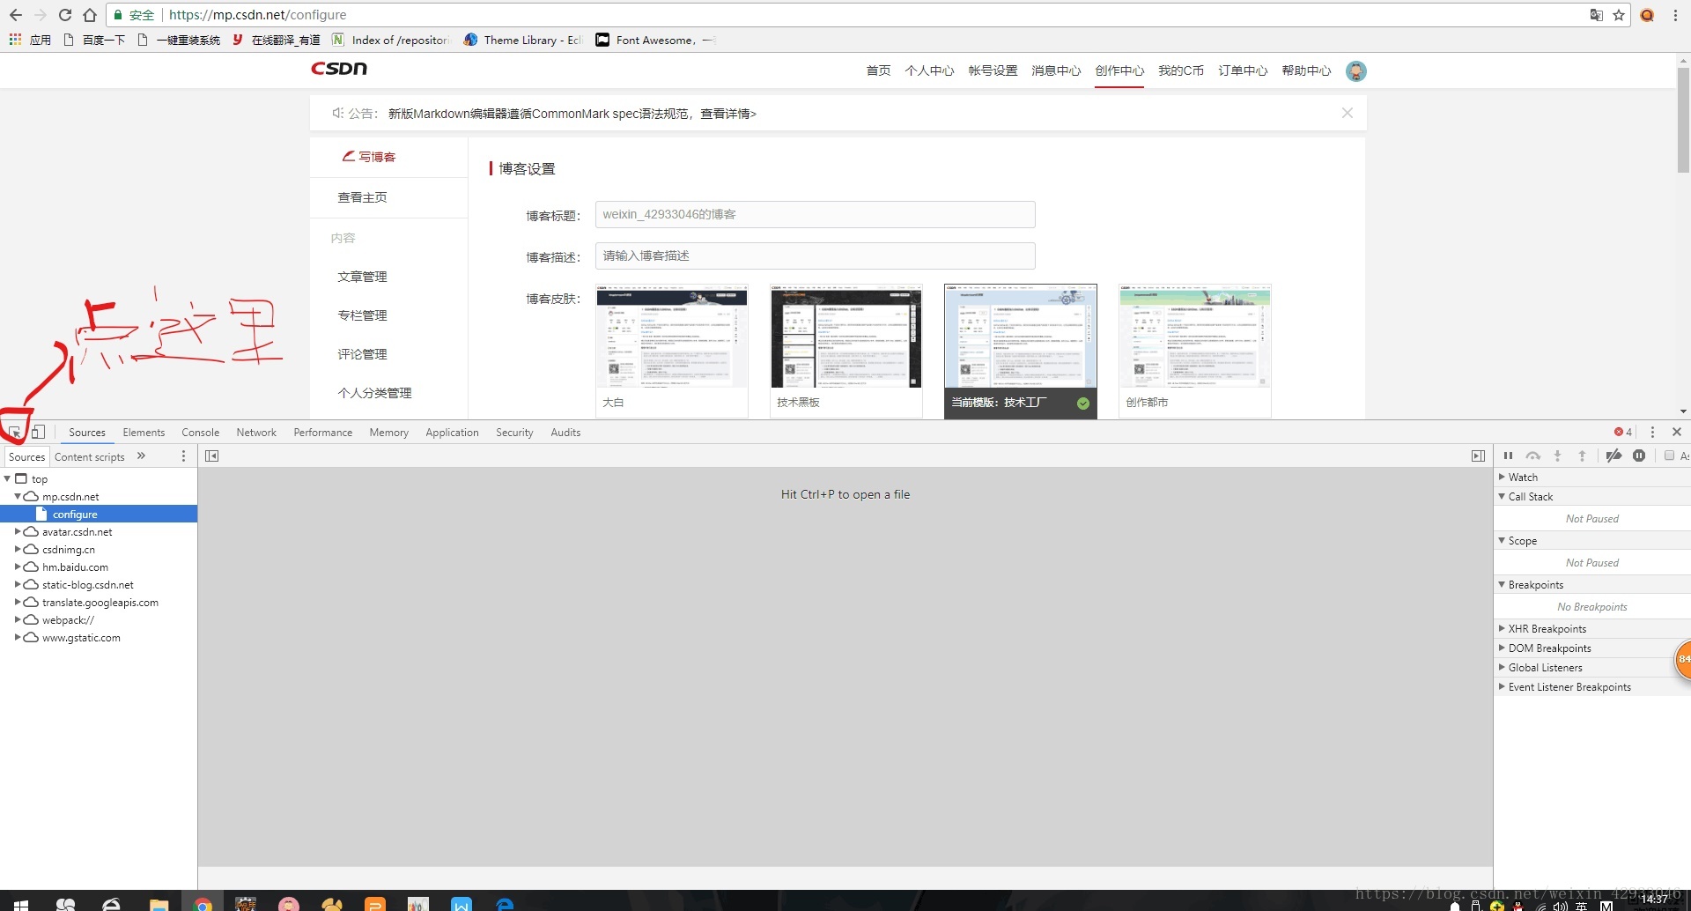Click the CSDN logo

339,69
